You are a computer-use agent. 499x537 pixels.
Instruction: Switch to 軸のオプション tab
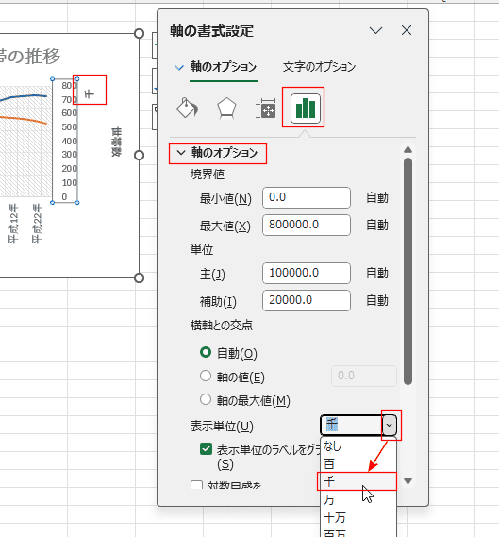(224, 66)
